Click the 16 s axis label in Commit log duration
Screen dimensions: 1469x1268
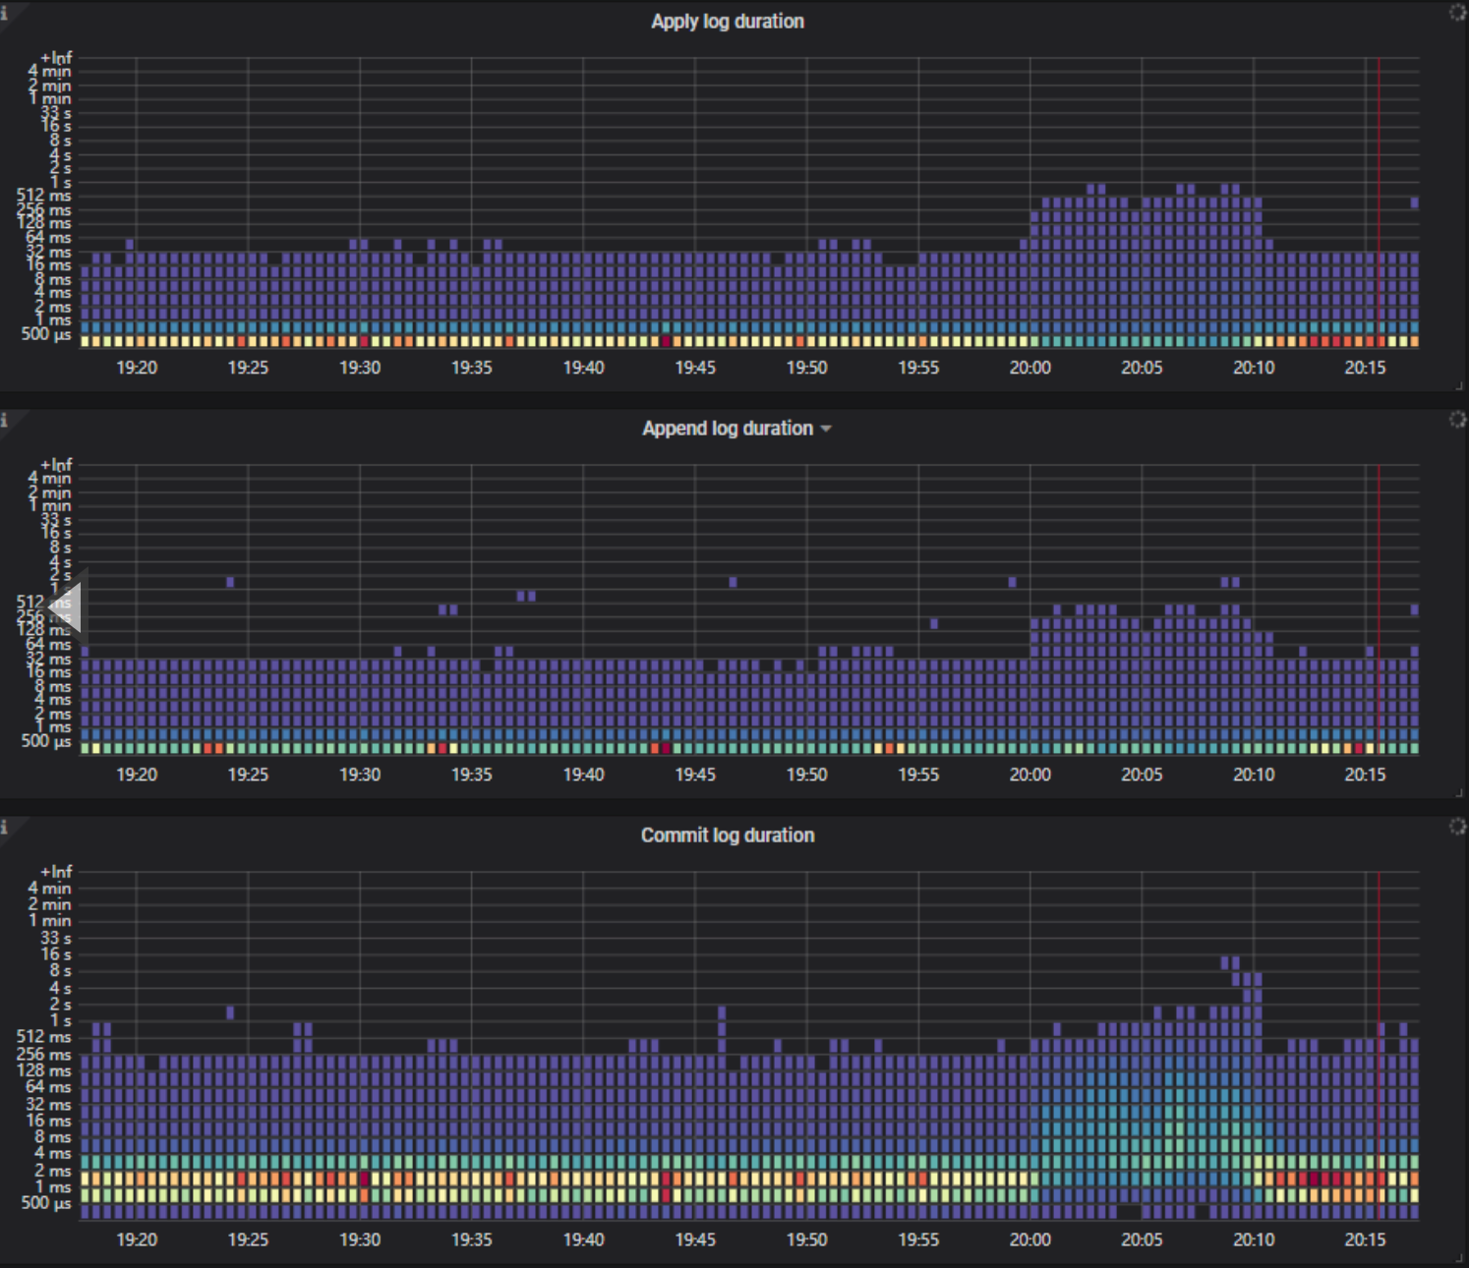click(56, 954)
